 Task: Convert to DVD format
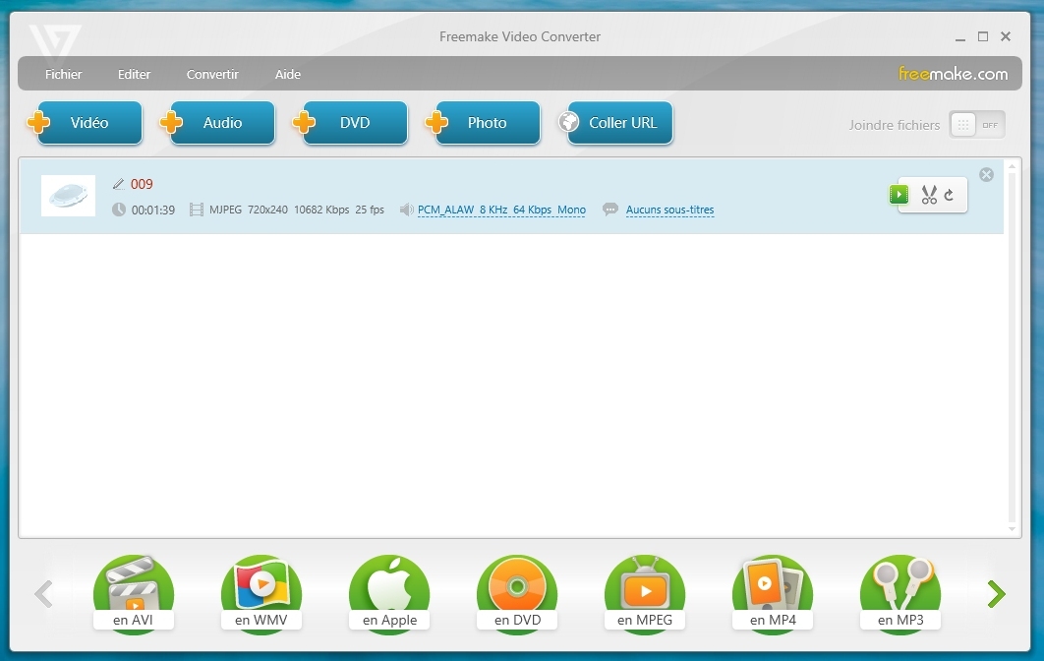click(x=517, y=594)
